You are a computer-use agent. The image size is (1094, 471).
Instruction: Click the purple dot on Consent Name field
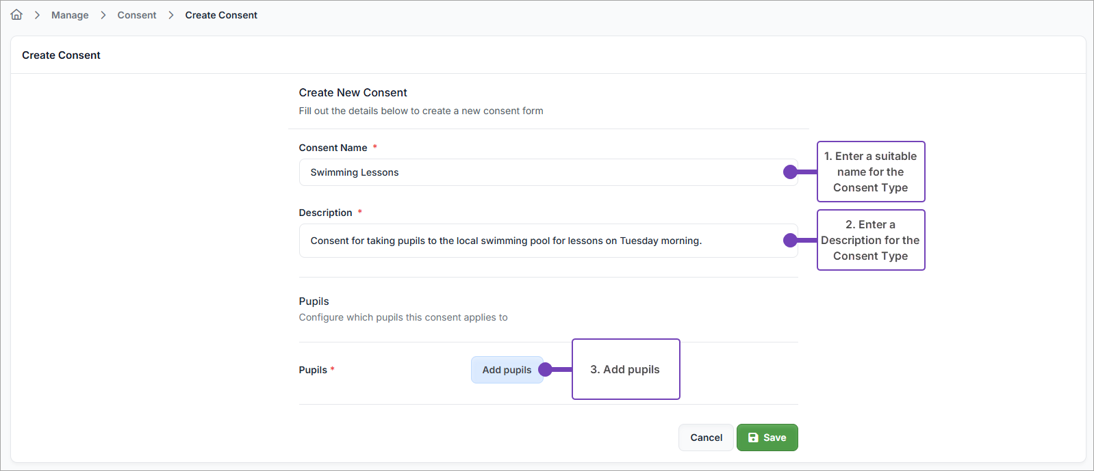coord(790,172)
